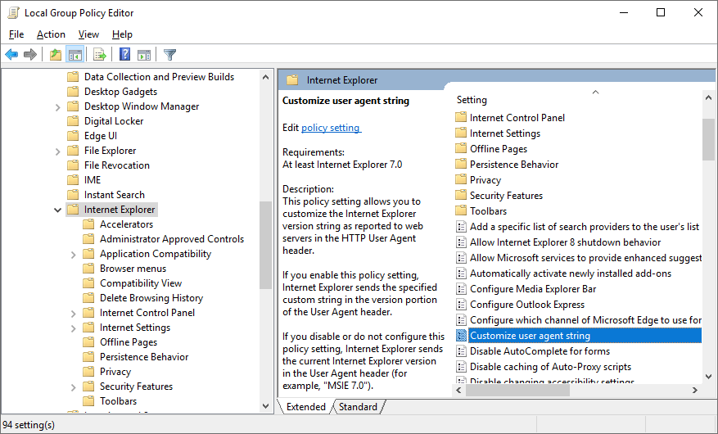Collapse the Internet Explorer tree node

(57, 210)
